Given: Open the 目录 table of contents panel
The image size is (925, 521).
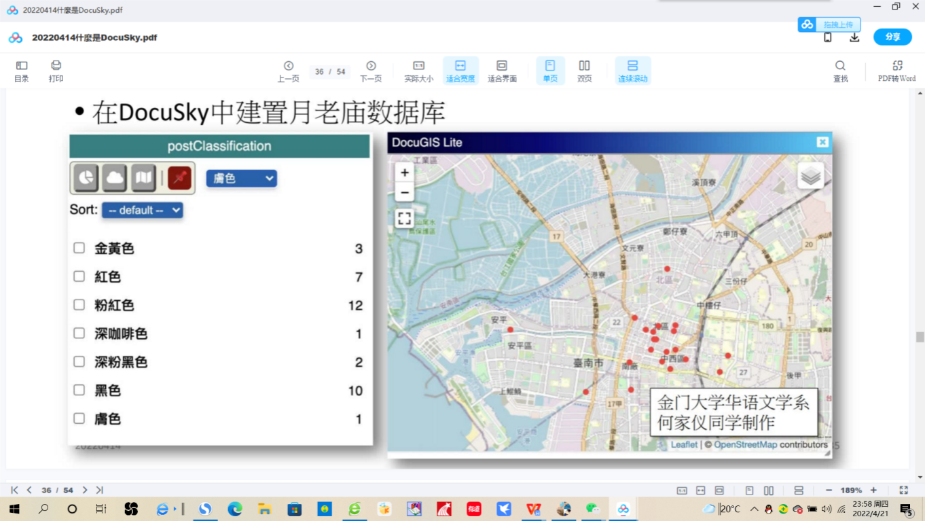Looking at the screenshot, I should pyautogui.click(x=22, y=71).
